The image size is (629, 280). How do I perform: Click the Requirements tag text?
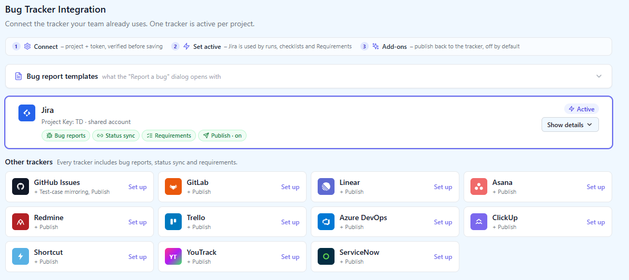click(x=173, y=136)
